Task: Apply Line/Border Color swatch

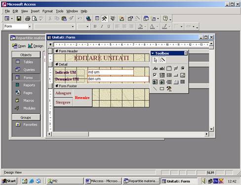Action: point(164,27)
